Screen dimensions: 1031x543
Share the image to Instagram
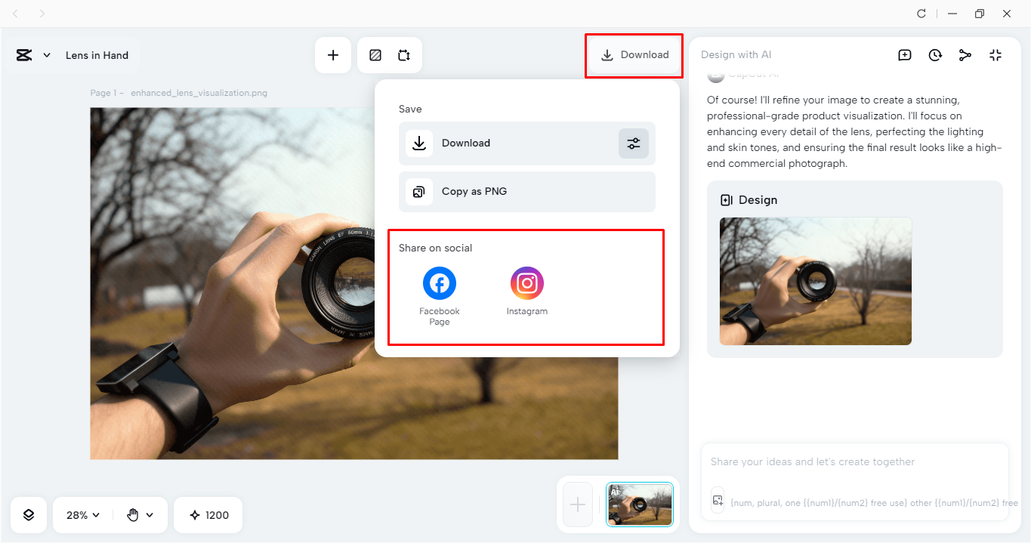tap(526, 282)
